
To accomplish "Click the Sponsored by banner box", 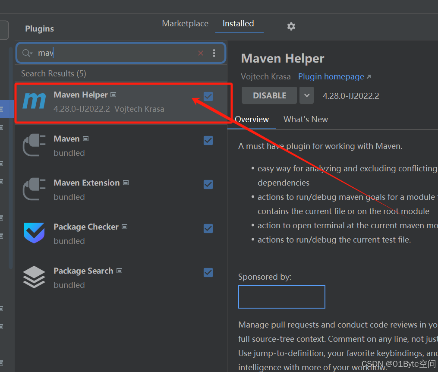I will click(281, 297).
